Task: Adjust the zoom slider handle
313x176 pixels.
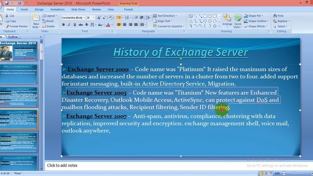Action: 294,174
